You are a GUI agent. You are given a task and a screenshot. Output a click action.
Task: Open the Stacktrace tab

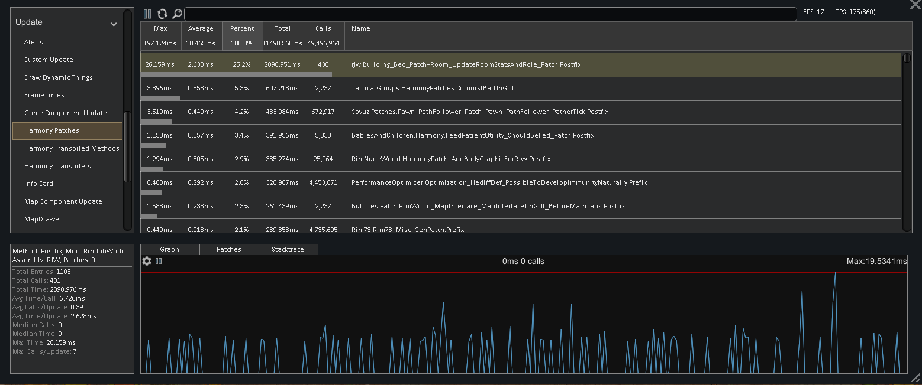288,249
